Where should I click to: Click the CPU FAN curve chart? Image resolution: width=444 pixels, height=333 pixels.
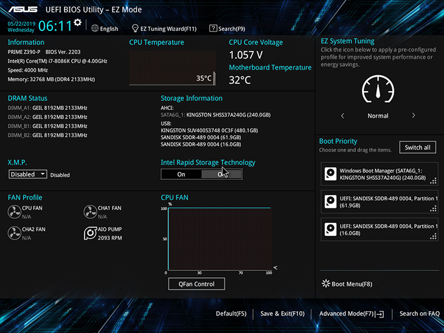coord(220,239)
